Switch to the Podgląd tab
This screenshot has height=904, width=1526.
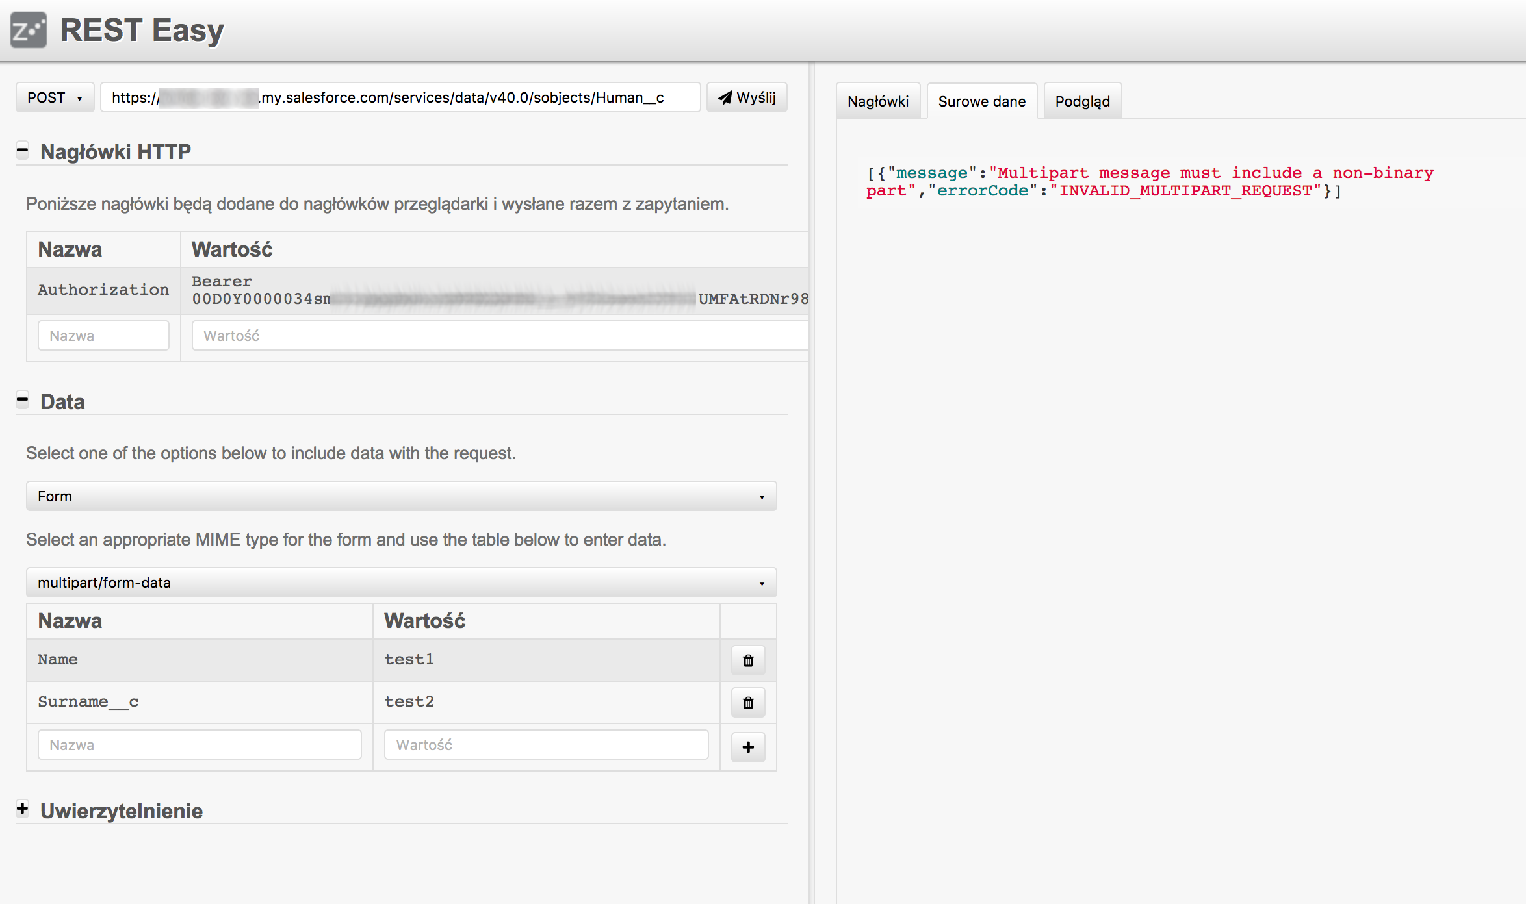point(1082,101)
